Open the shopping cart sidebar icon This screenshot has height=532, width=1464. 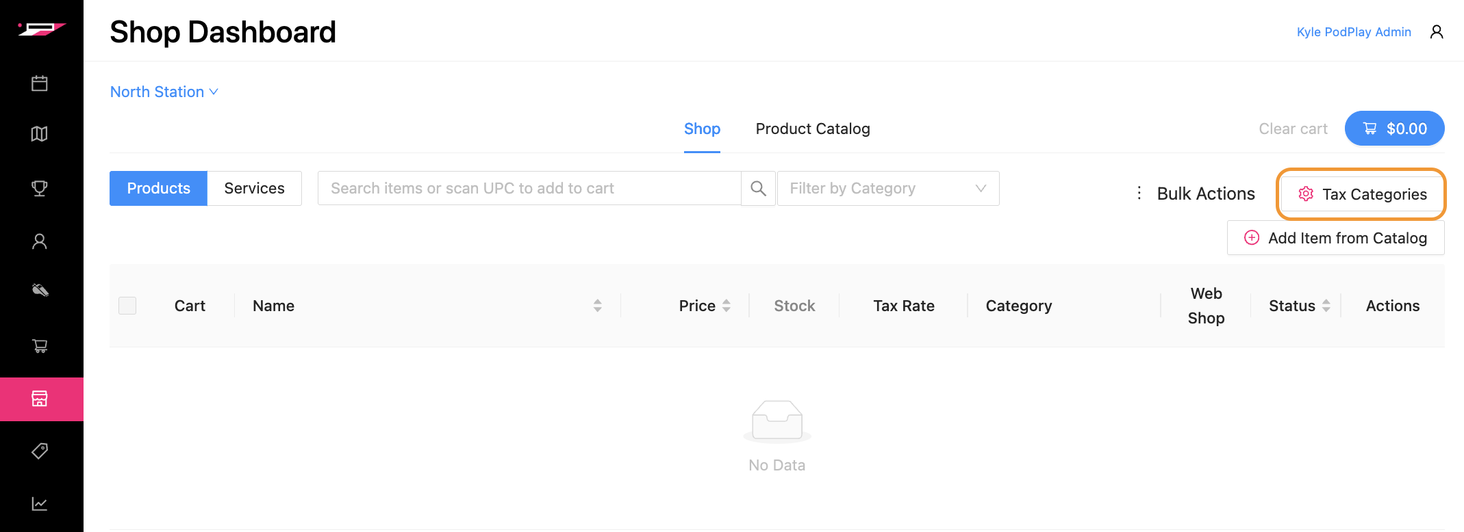tap(40, 346)
